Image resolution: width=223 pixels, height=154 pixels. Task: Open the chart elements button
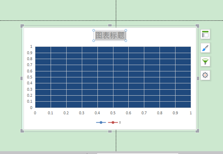coord(205,34)
